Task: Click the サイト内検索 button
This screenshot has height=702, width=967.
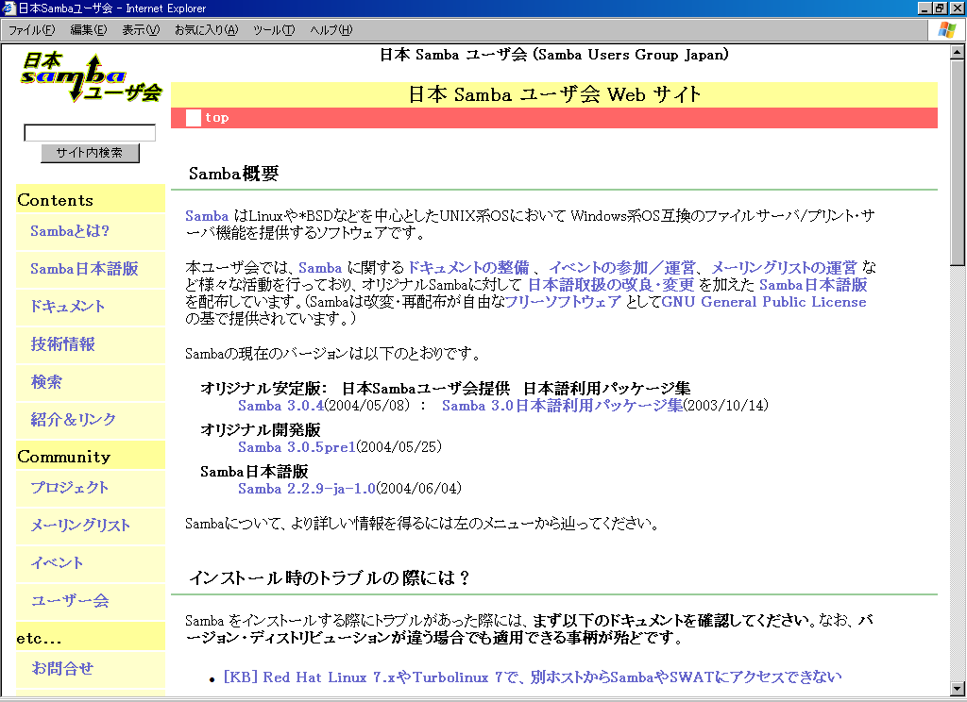Action: (x=90, y=153)
